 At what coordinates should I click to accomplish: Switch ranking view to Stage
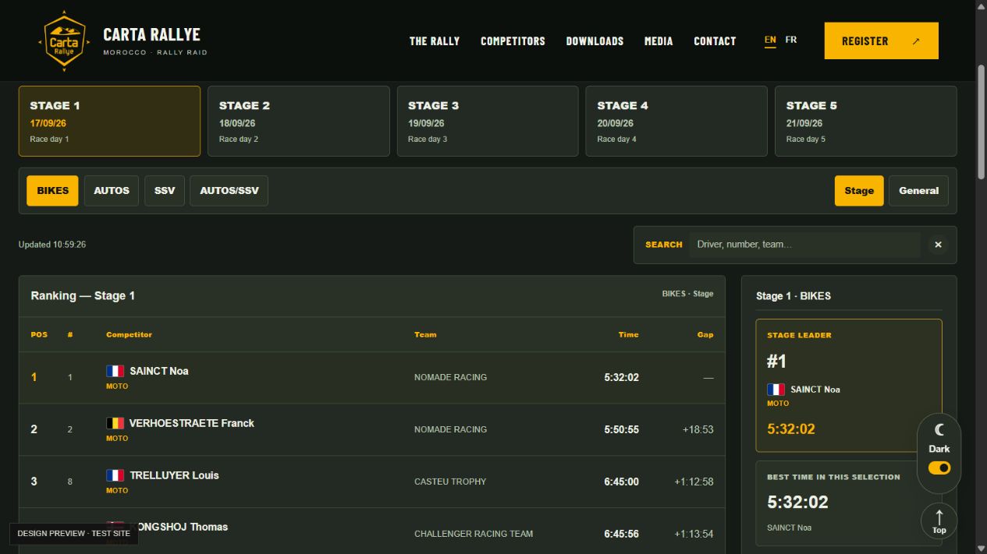click(x=859, y=191)
